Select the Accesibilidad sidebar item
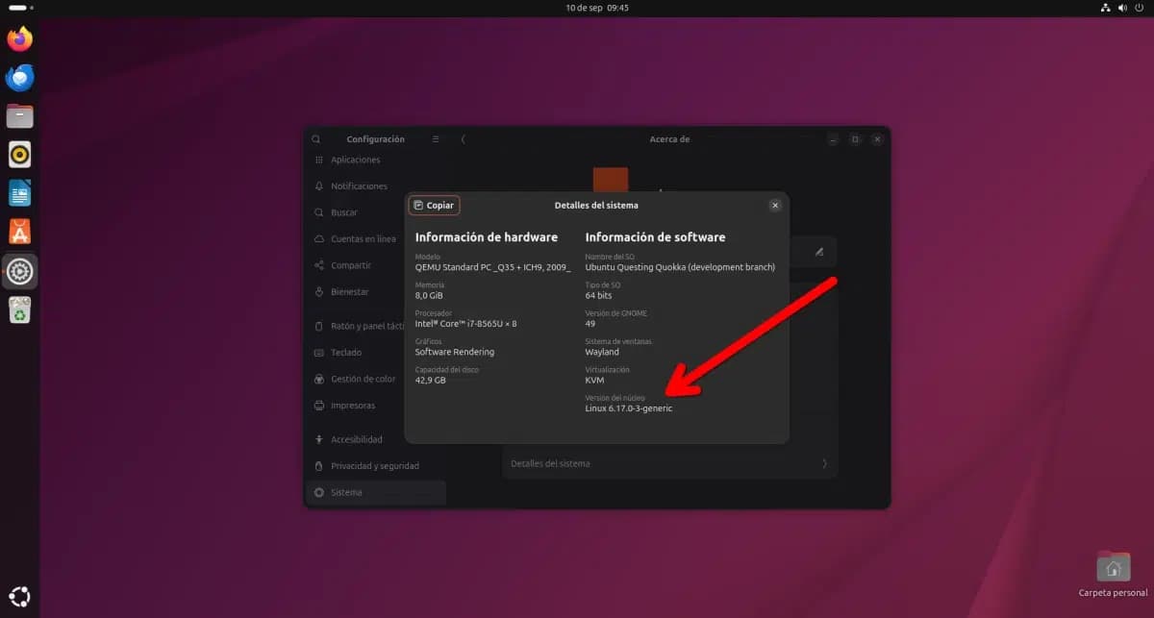1154x618 pixels. (356, 439)
